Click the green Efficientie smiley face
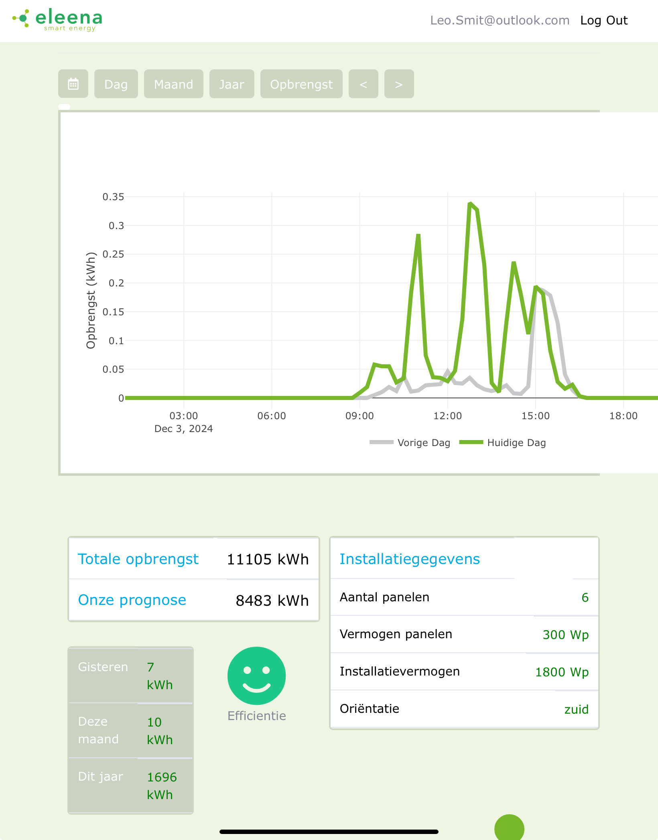The width and height of the screenshot is (658, 840). click(x=256, y=676)
